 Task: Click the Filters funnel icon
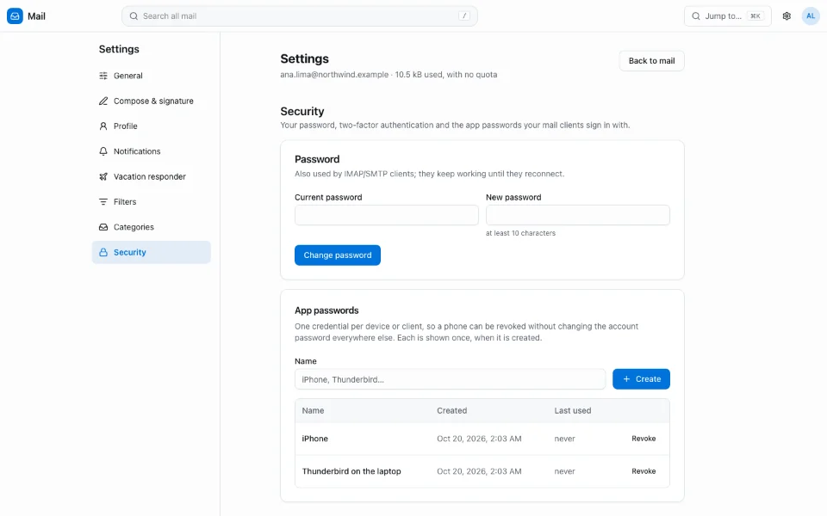pos(103,202)
